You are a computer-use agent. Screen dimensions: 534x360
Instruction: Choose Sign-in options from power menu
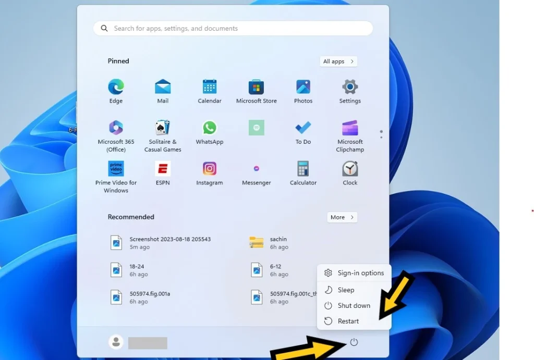pos(354,273)
